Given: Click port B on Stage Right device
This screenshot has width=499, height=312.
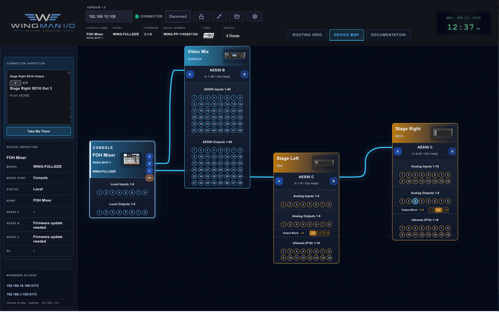Looking at the screenshot, I should point(452,152).
